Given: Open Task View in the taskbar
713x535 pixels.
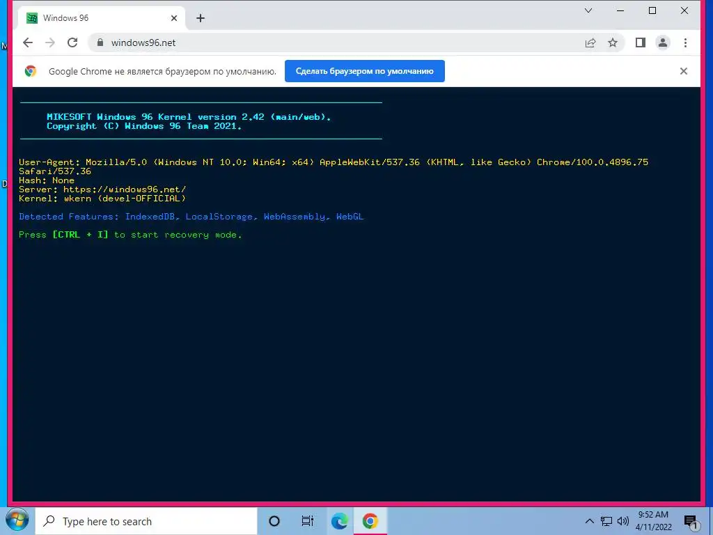Looking at the screenshot, I should [307, 521].
